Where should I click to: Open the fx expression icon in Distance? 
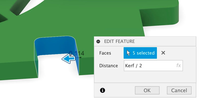click(179, 65)
